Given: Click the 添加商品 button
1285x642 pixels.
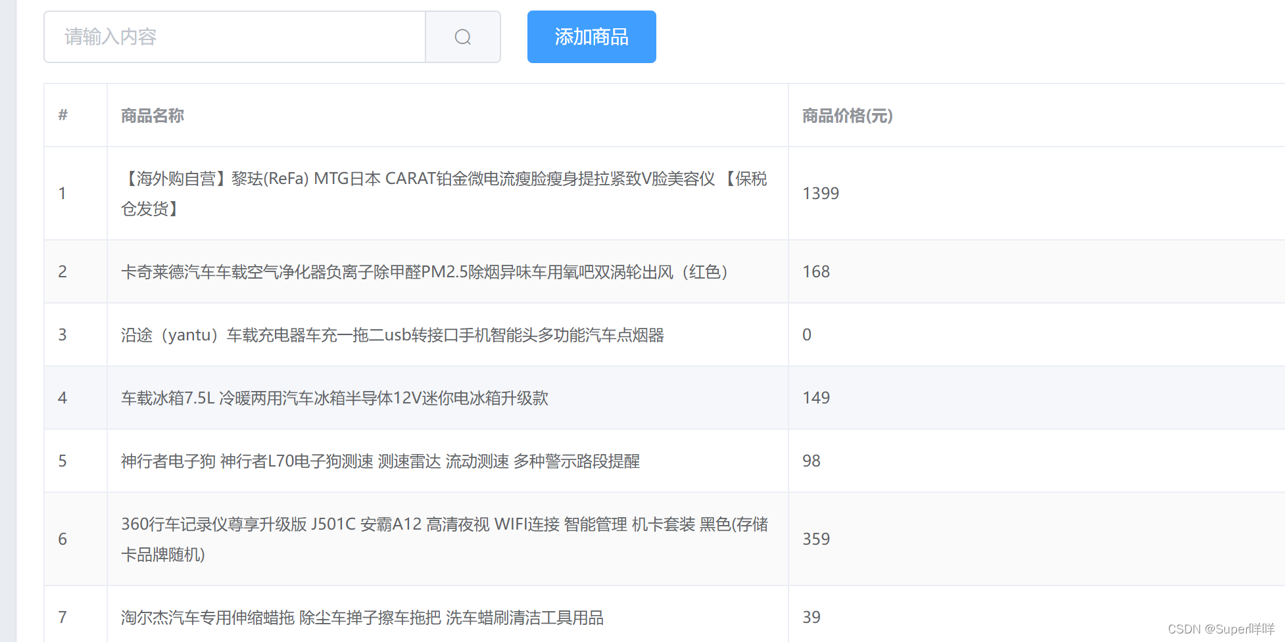Looking at the screenshot, I should pyautogui.click(x=591, y=37).
